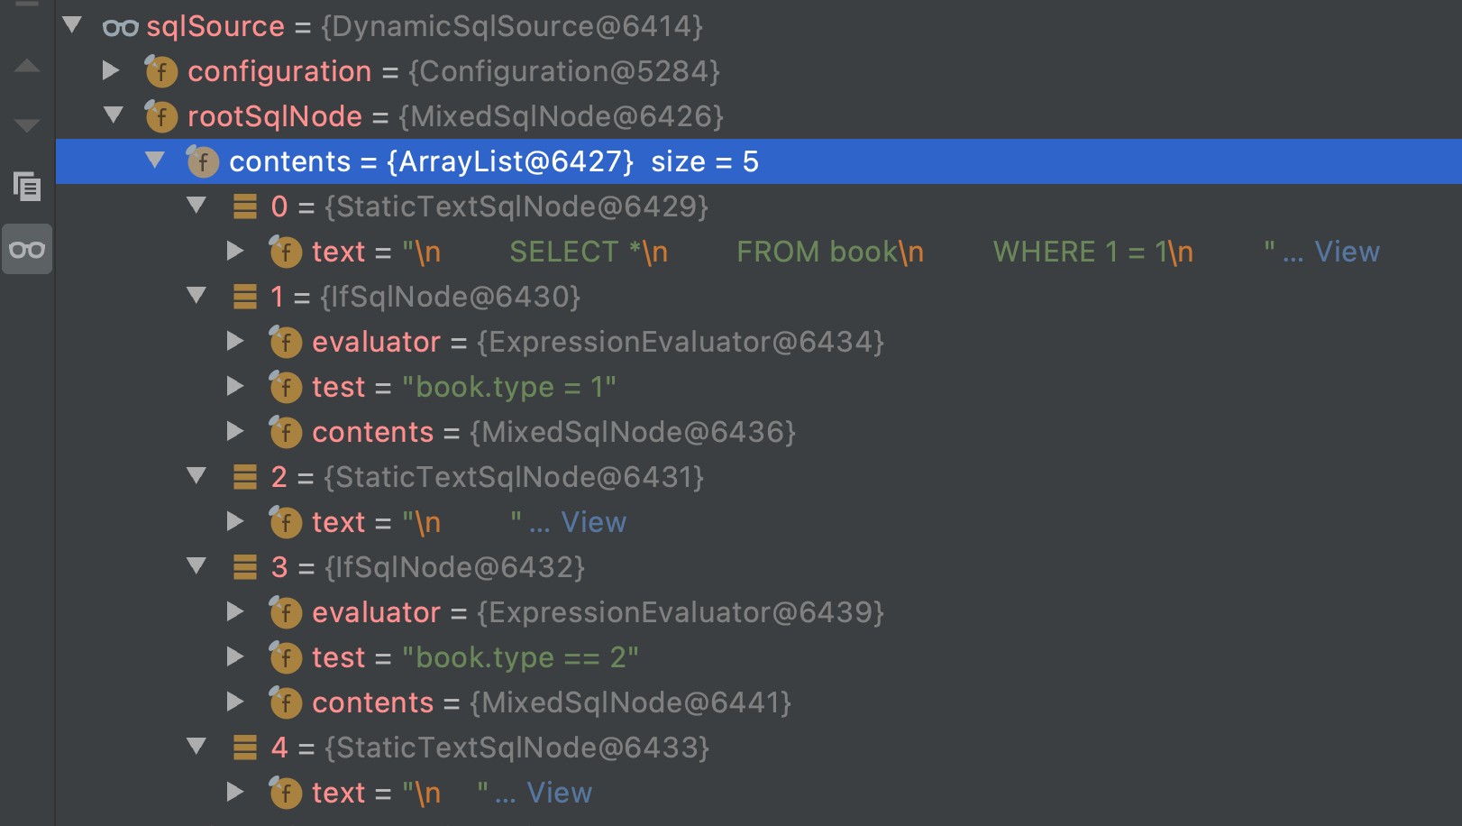
Task: Collapse element 4 StaticTextSqlNode@6433
Action: (196, 746)
